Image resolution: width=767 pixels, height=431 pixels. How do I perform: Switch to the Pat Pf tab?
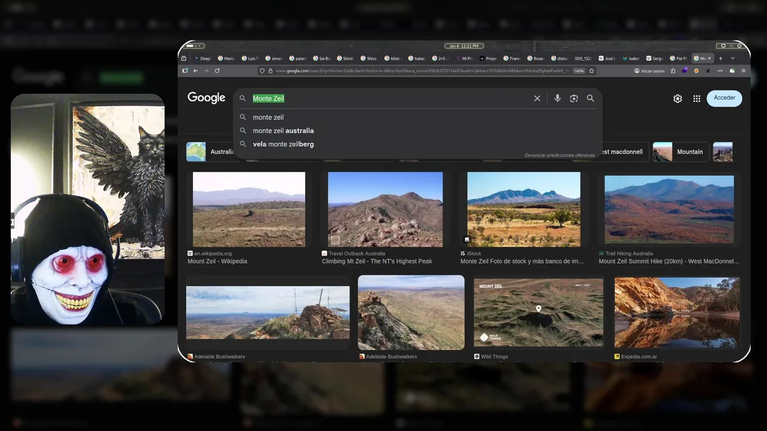pyautogui.click(x=678, y=58)
